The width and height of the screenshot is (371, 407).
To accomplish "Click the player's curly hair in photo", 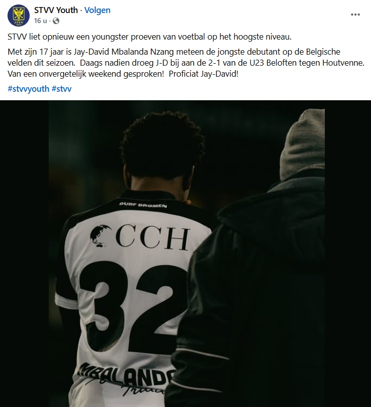I will [x=163, y=145].
